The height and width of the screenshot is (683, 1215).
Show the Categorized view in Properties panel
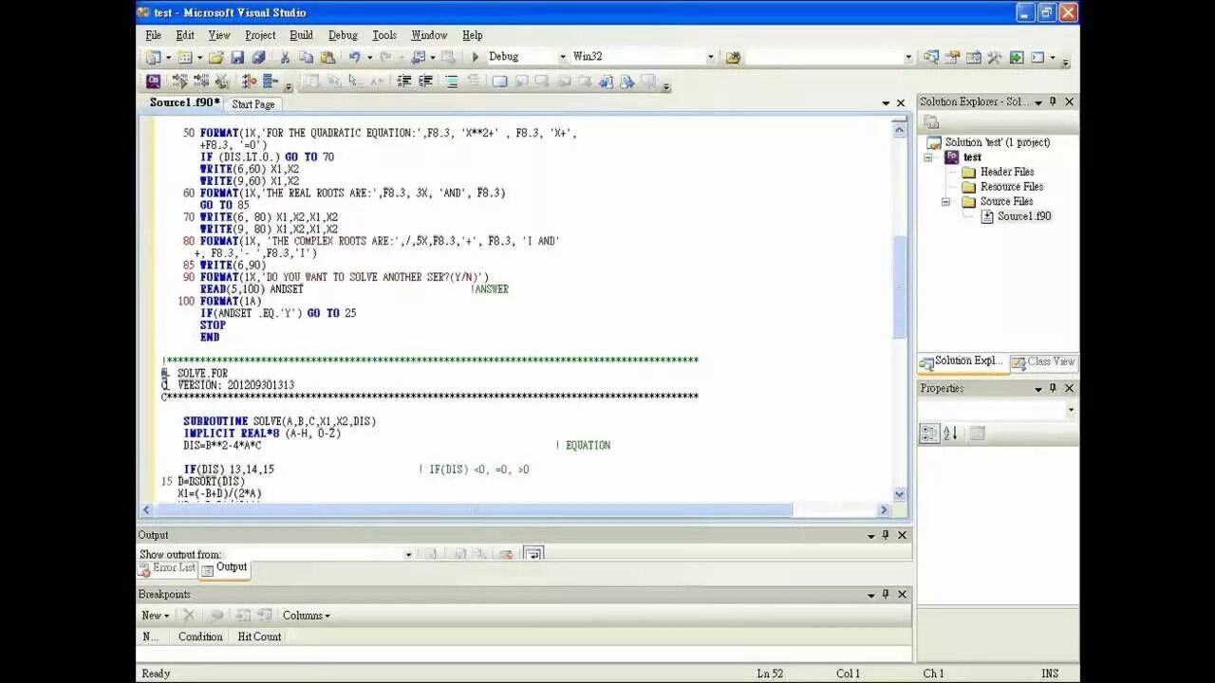(929, 434)
